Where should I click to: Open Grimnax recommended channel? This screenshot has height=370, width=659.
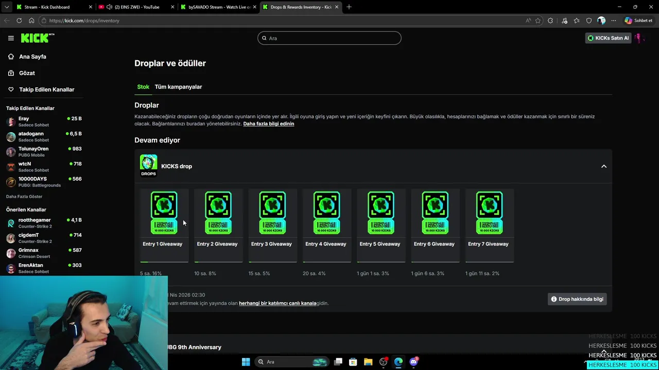point(44,253)
